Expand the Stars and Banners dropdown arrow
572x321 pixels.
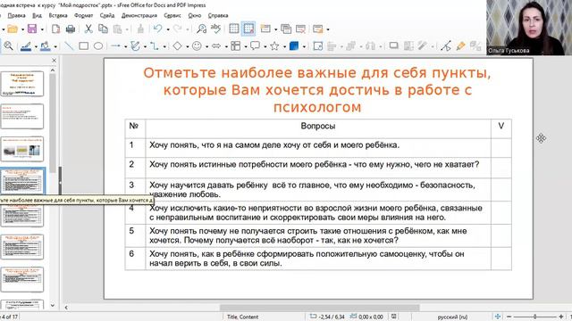(x=284, y=46)
